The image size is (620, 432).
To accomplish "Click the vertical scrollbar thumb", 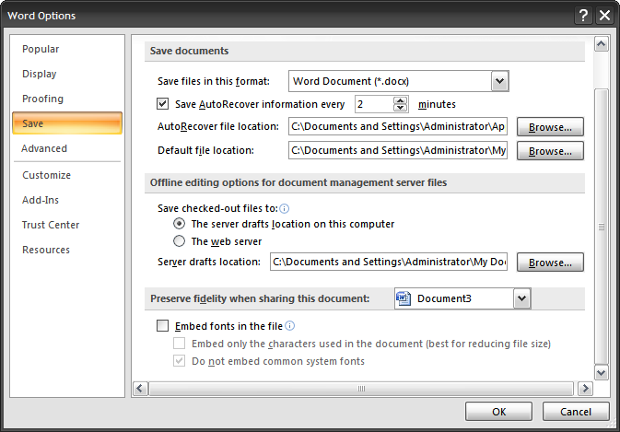I will click(601, 227).
